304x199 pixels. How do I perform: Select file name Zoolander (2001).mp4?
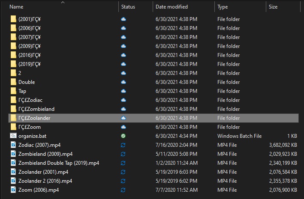pos(43,172)
